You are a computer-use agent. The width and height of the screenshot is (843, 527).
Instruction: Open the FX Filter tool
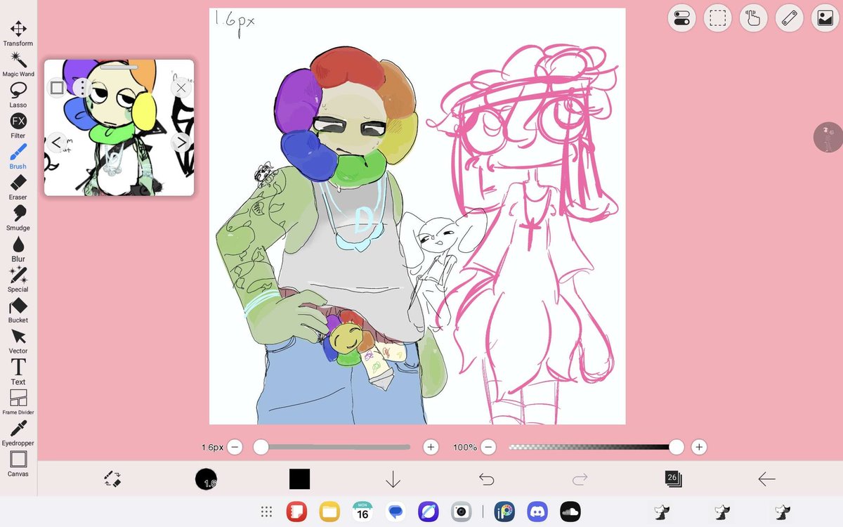click(18, 126)
